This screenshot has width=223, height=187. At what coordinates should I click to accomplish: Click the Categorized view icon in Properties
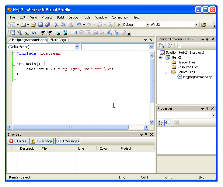tap(161, 123)
